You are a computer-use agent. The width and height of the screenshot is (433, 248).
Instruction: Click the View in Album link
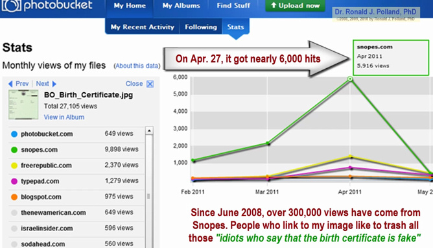tap(64, 118)
